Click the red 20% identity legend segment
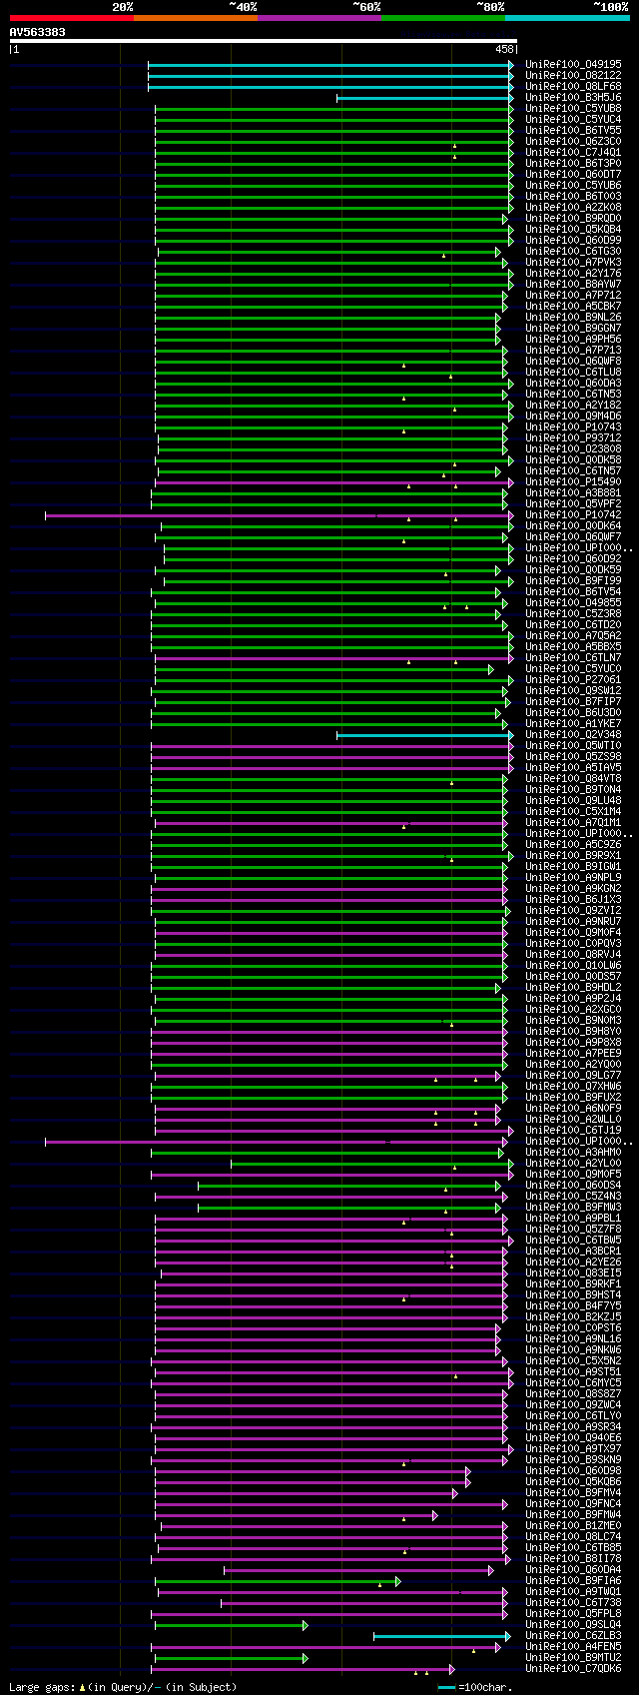 pyautogui.click(x=71, y=18)
